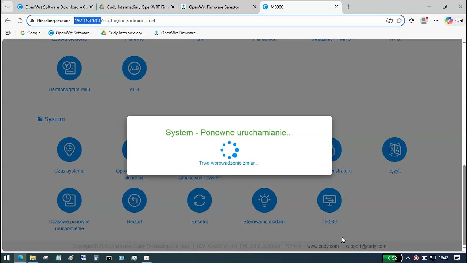Click the page vertical scrollbar thumb
Screen dimensions: 467x263
click(464, 205)
